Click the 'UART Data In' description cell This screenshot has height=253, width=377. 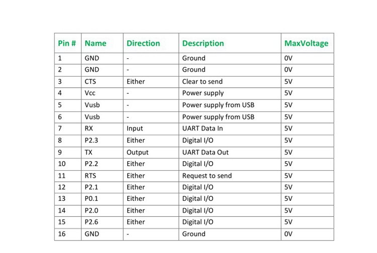[203, 129]
